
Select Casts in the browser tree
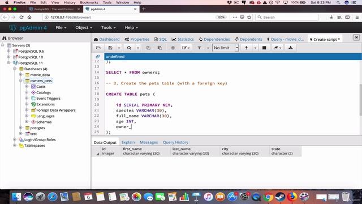[x=41, y=87]
